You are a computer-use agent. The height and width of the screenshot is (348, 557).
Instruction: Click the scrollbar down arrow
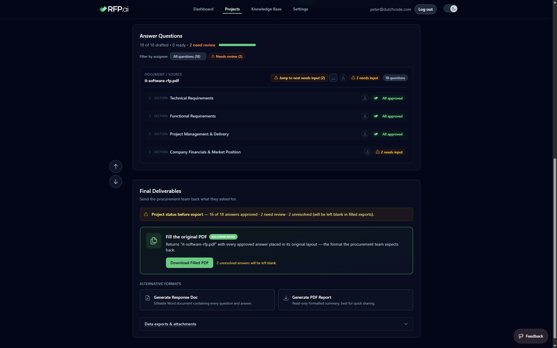(555, 346)
